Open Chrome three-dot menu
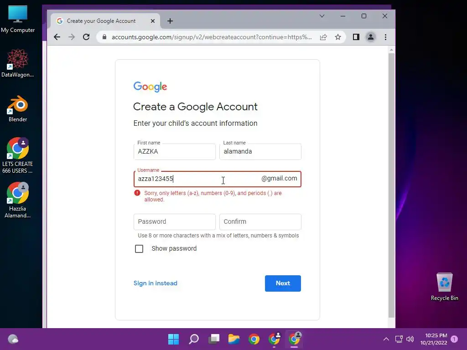Image resolution: width=467 pixels, height=350 pixels. (385, 37)
